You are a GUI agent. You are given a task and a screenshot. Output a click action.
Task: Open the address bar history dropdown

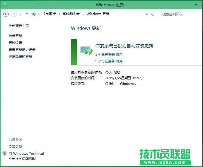[147, 14]
